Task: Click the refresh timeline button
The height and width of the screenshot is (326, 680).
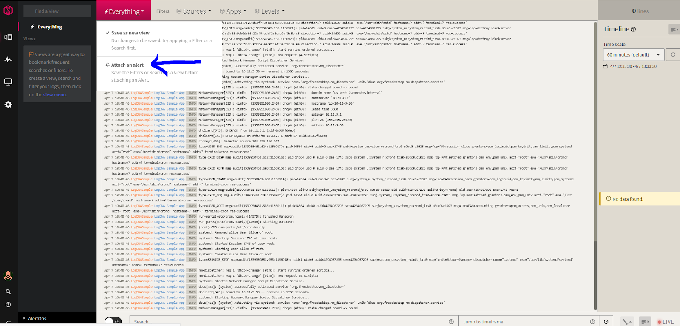Action: click(673, 54)
